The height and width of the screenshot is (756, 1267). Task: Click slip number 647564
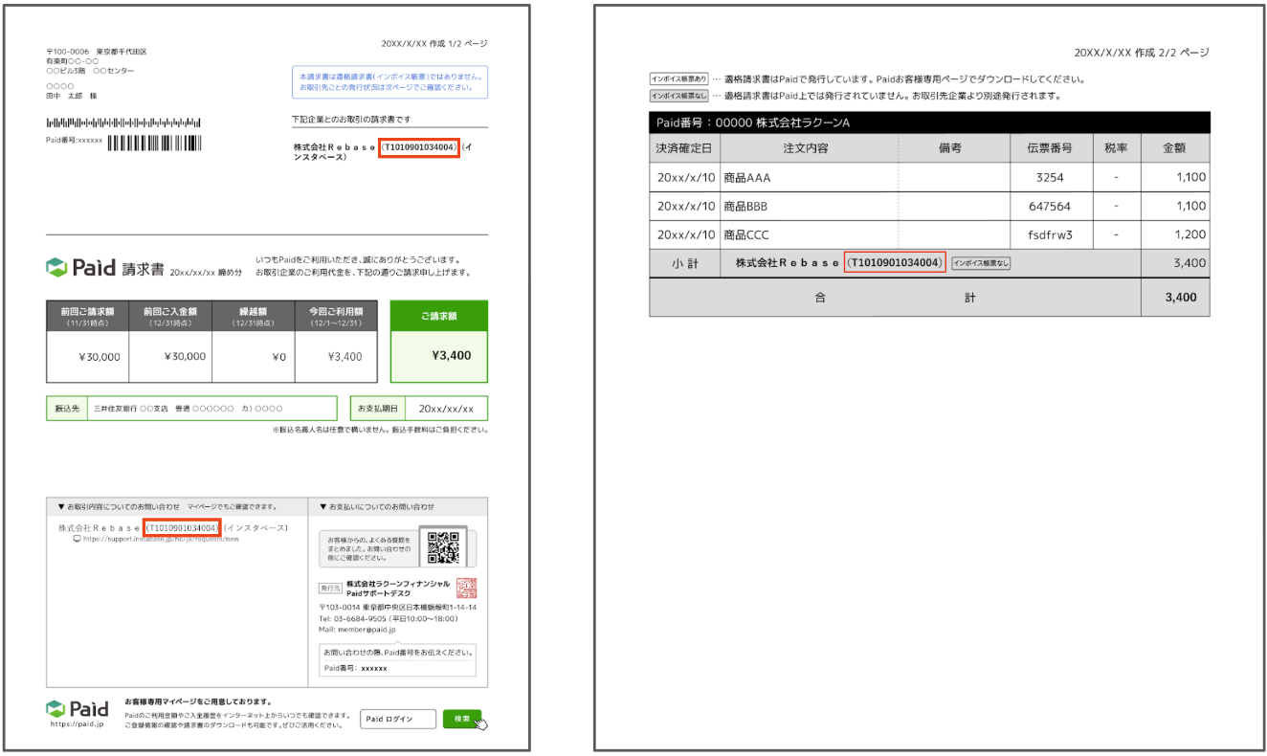(1050, 206)
